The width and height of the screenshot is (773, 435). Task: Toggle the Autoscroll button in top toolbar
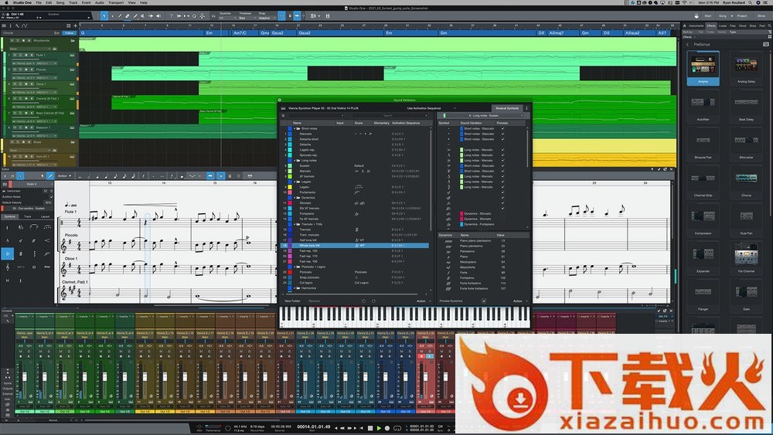297,15
